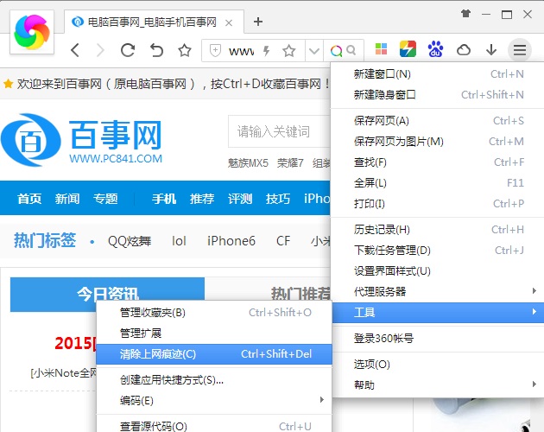544x432 pixels.
Task: Click 管理收藏夹(B) in tools submenu
Action: [x=214, y=313]
